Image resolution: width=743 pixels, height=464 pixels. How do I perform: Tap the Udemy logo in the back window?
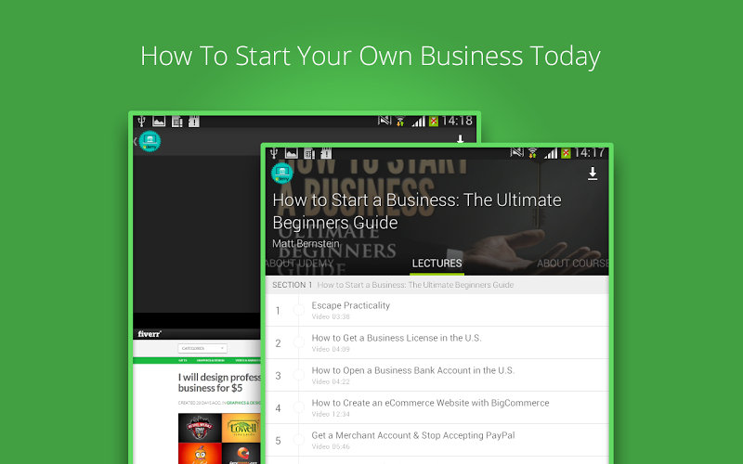pyautogui.click(x=150, y=141)
